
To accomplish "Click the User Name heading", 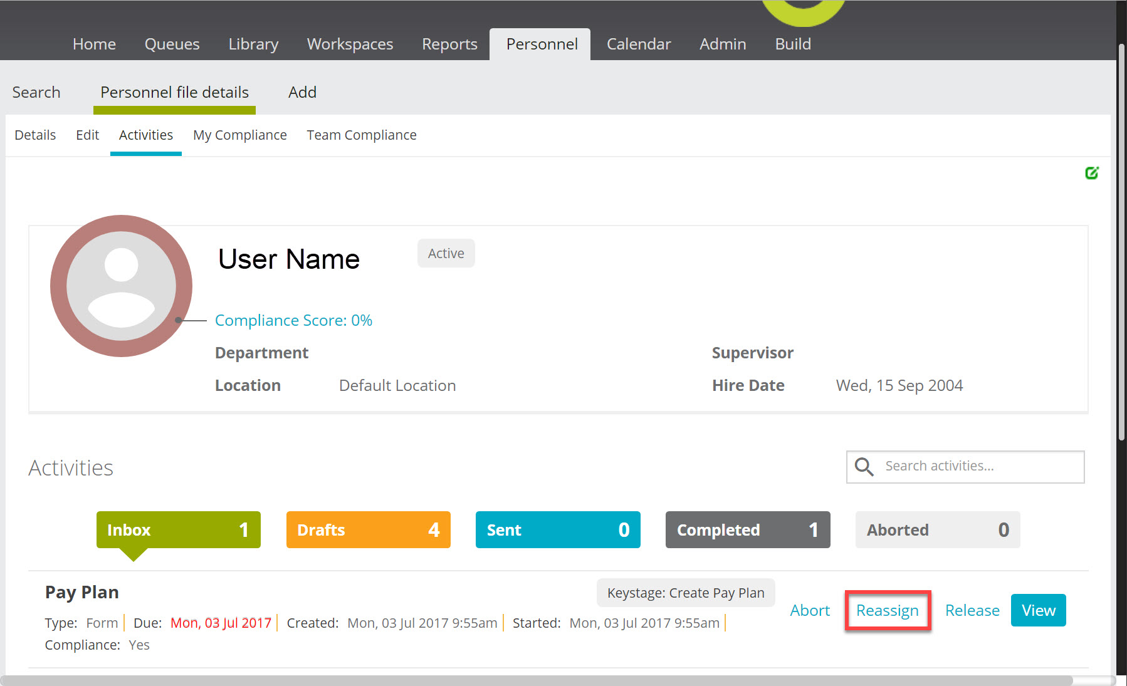I will coord(289,259).
